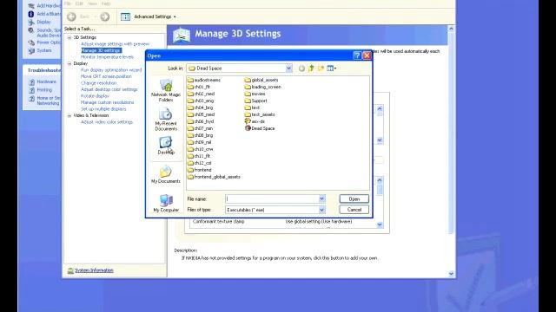This screenshot has width=556, height=312.
Task: Open My Documents in the places bar
Action: point(166,175)
